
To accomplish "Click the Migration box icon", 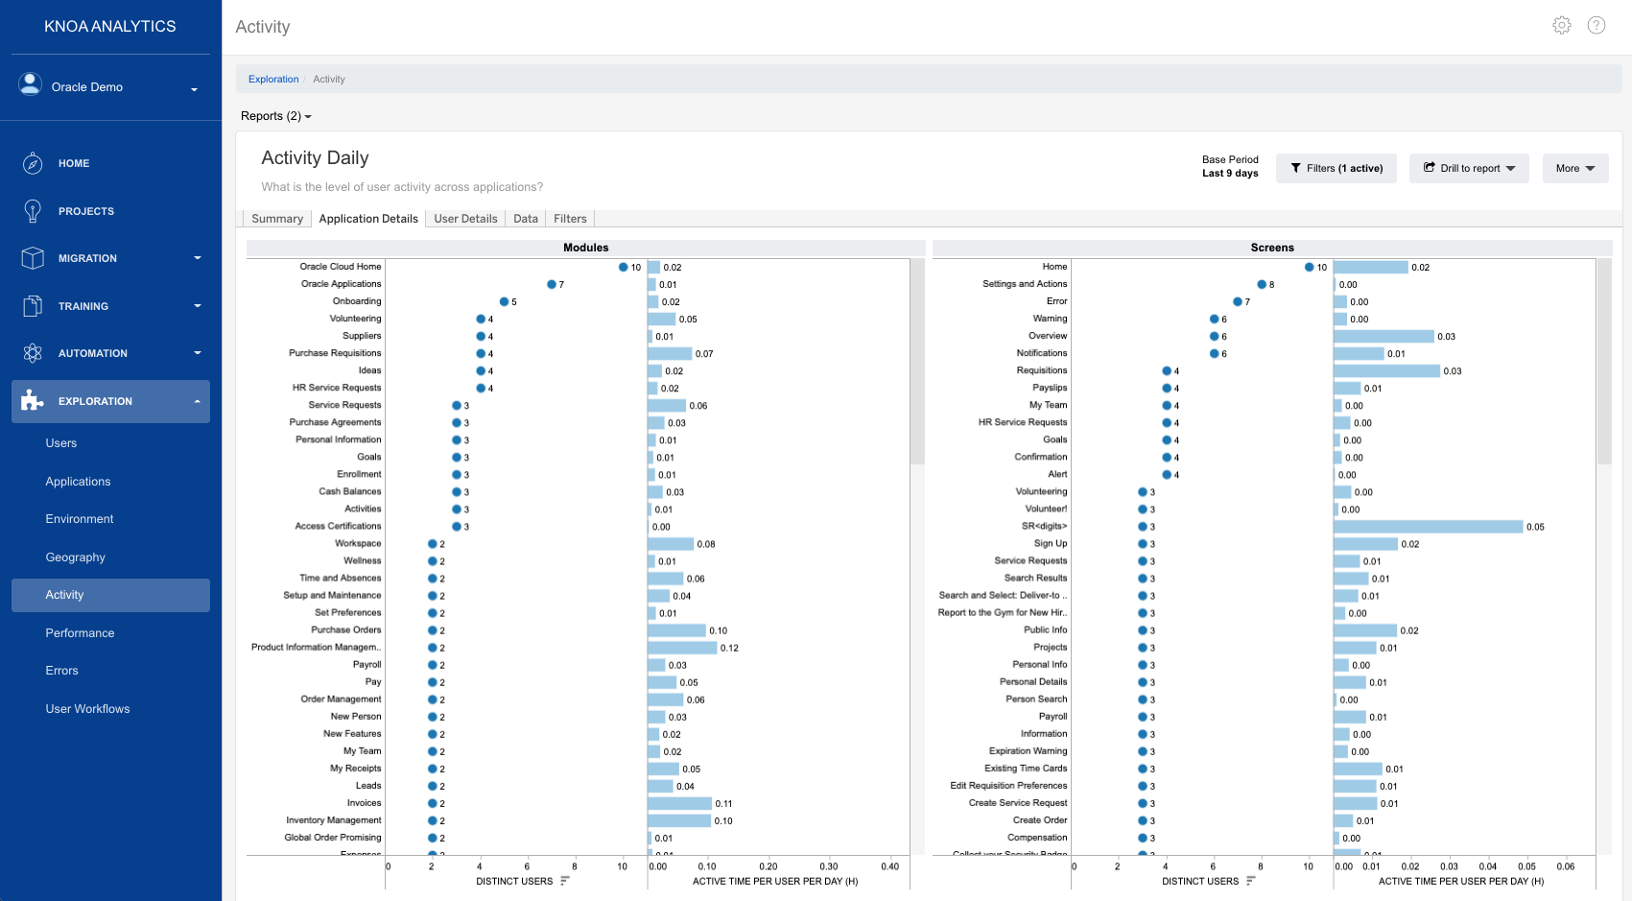I will (x=34, y=257).
